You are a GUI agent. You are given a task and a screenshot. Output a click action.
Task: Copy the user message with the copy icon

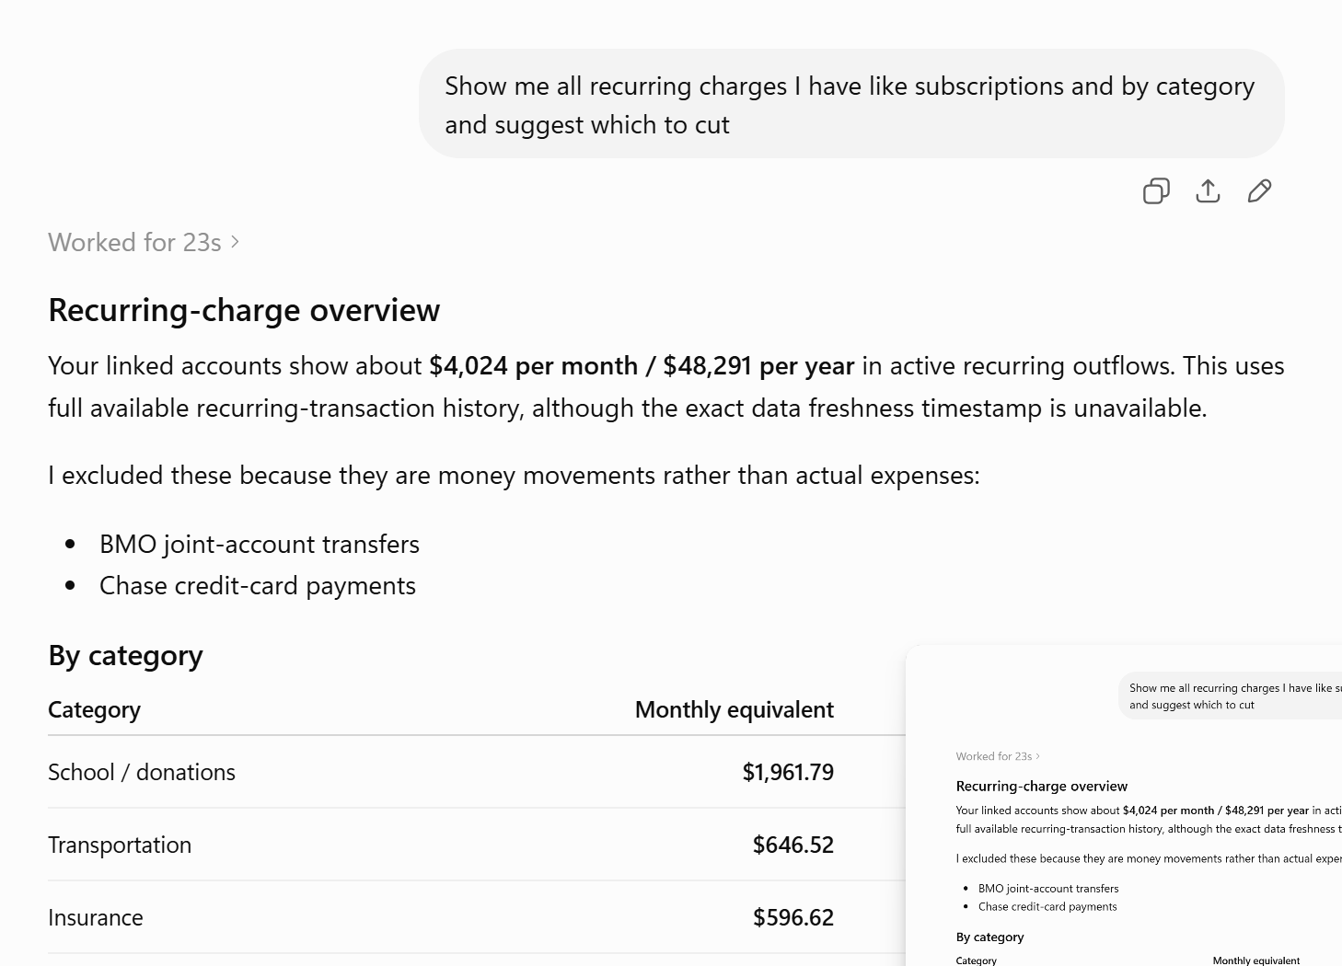point(1156,190)
